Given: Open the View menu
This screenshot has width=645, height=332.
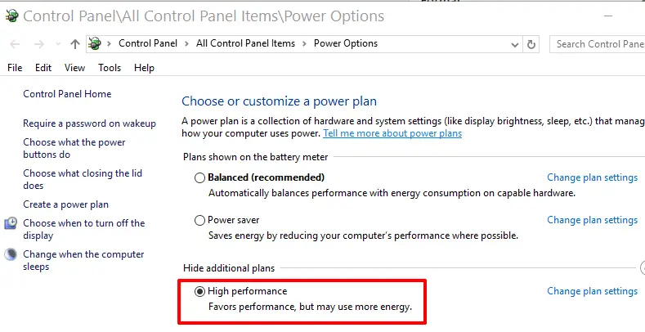Looking at the screenshot, I should tap(74, 68).
